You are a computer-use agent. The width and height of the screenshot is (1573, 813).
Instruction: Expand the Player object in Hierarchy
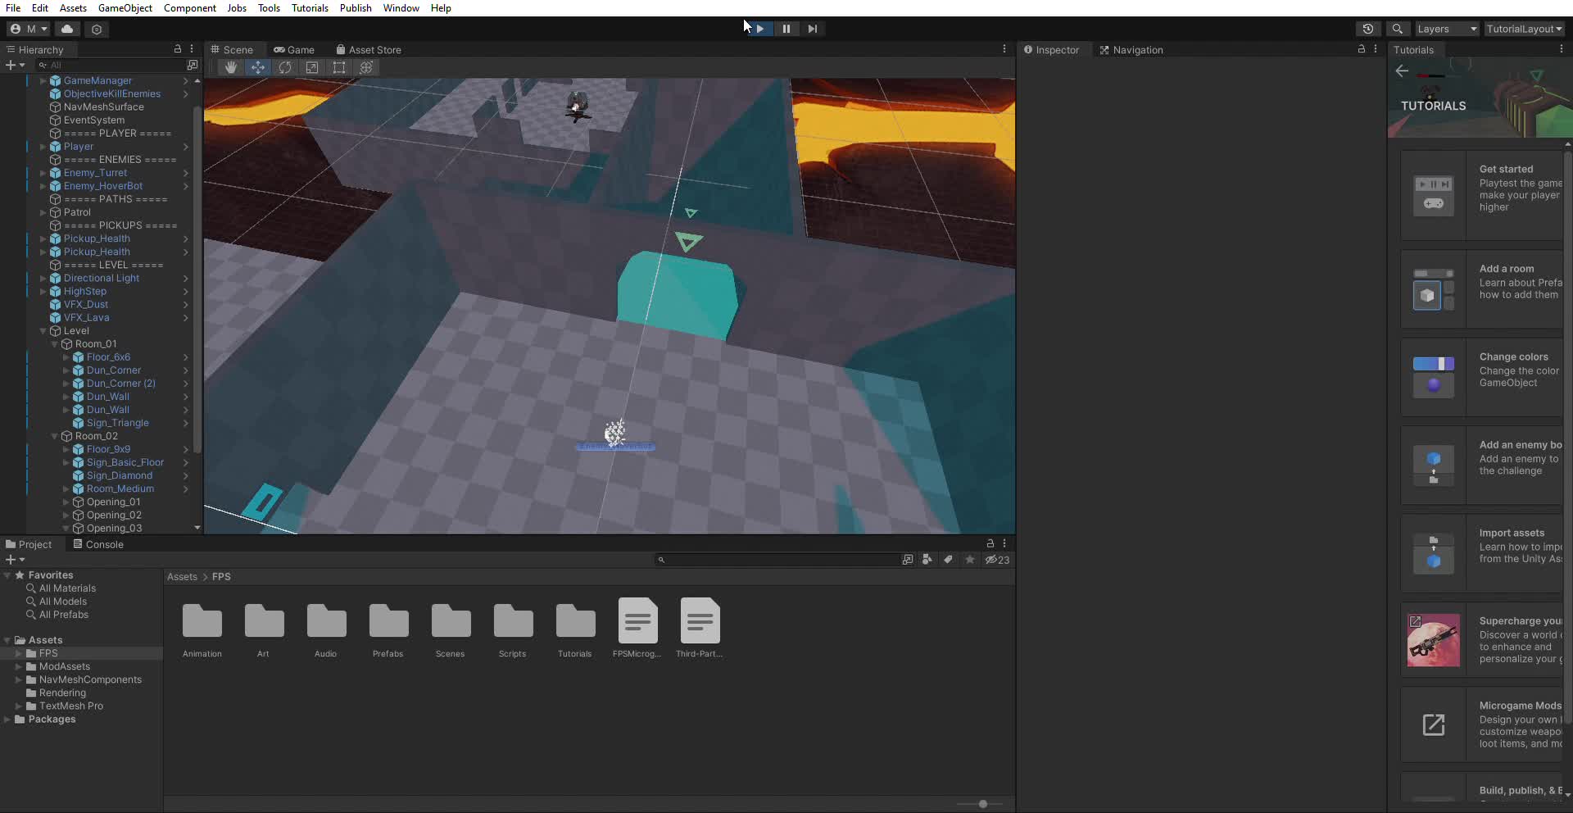[x=43, y=147]
